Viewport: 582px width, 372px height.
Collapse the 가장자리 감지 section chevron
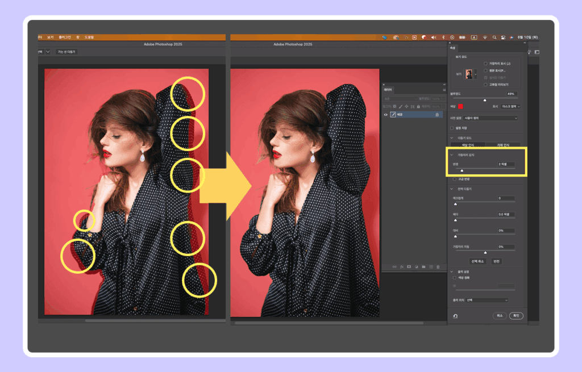pyautogui.click(x=452, y=155)
